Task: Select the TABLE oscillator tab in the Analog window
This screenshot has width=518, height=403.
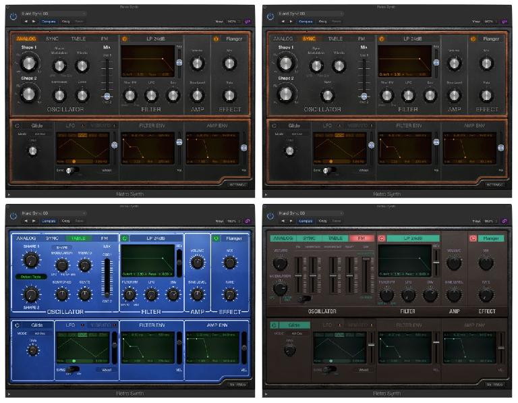Action: pos(78,39)
